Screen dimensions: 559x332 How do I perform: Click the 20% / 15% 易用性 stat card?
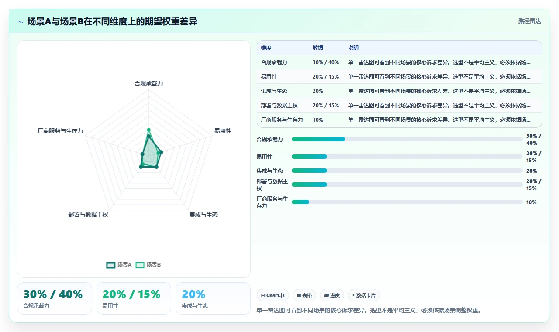coord(134,298)
